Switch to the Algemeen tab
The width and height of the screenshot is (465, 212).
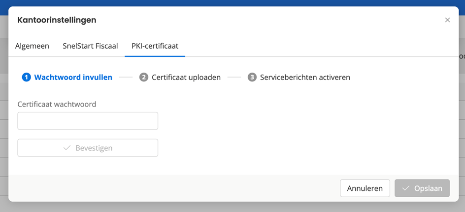pos(32,46)
